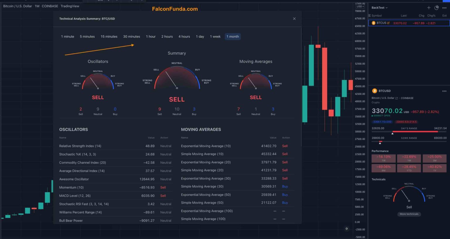Viewport: 450px width, 239px height.
Task: Expand the BackTest watchlist dropdown
Action: 380,8
